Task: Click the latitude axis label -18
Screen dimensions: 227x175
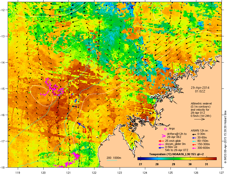Action: coord(3,167)
